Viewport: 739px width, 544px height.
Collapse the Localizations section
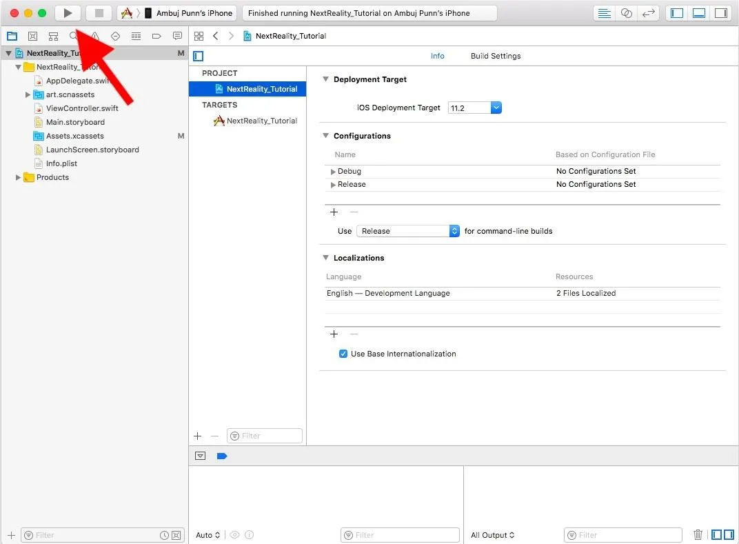tap(325, 257)
